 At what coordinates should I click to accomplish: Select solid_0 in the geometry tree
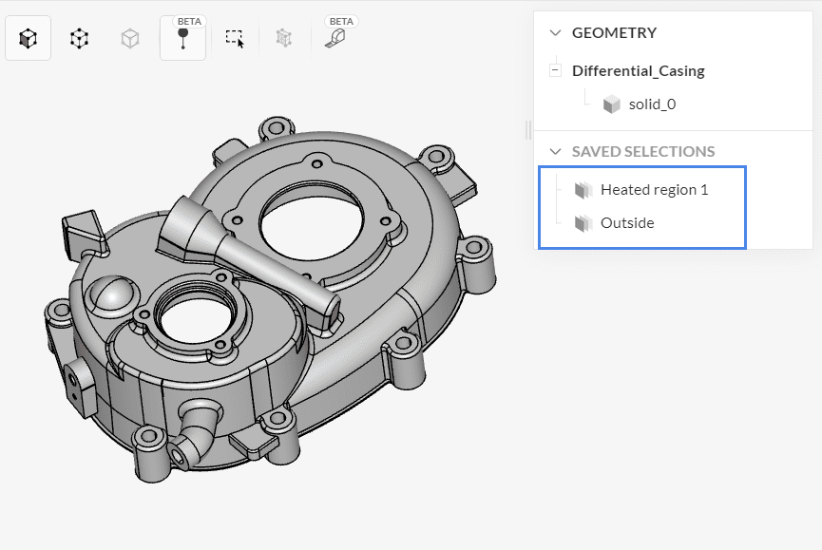(652, 104)
